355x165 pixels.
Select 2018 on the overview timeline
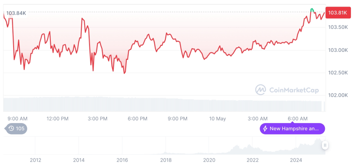pos(166,160)
